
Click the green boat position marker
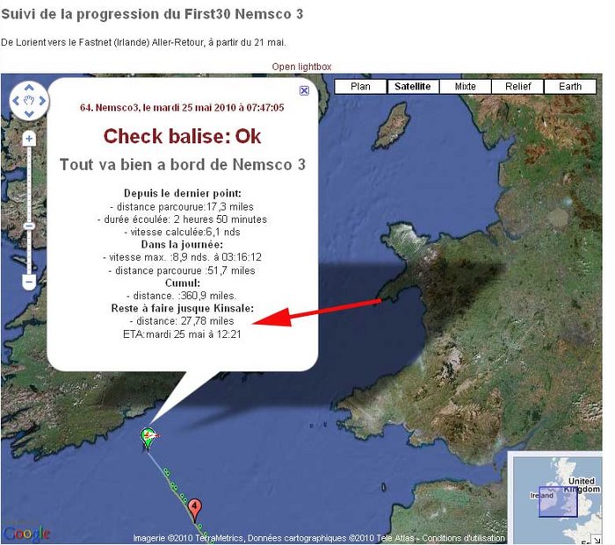coord(148,436)
